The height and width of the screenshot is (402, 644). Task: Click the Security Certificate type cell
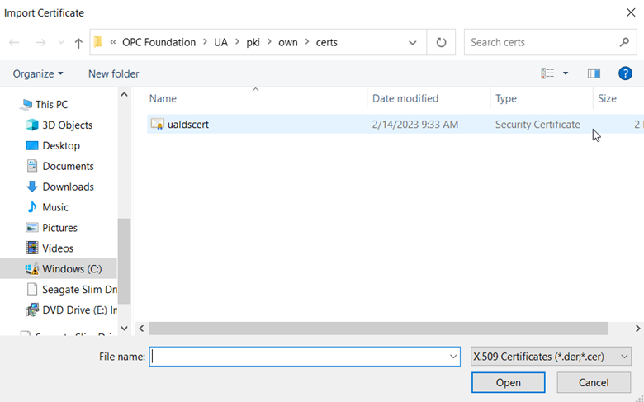pos(537,125)
